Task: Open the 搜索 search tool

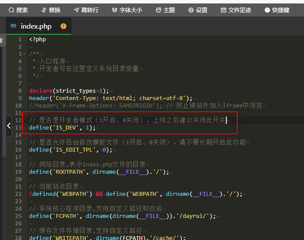Action: [x=18, y=10]
